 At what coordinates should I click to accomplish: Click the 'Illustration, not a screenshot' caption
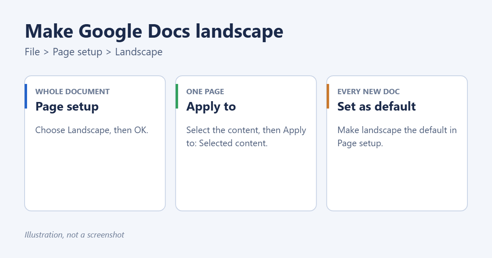[74, 235]
